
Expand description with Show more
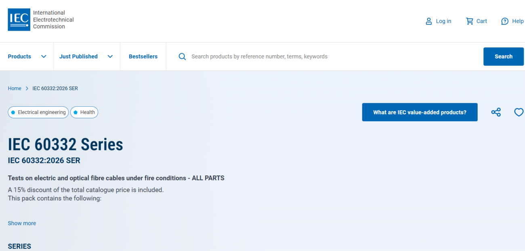tap(22, 223)
